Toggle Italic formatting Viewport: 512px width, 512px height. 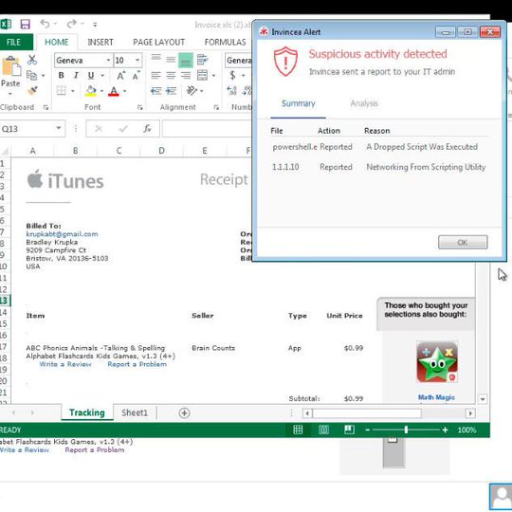click(76, 76)
